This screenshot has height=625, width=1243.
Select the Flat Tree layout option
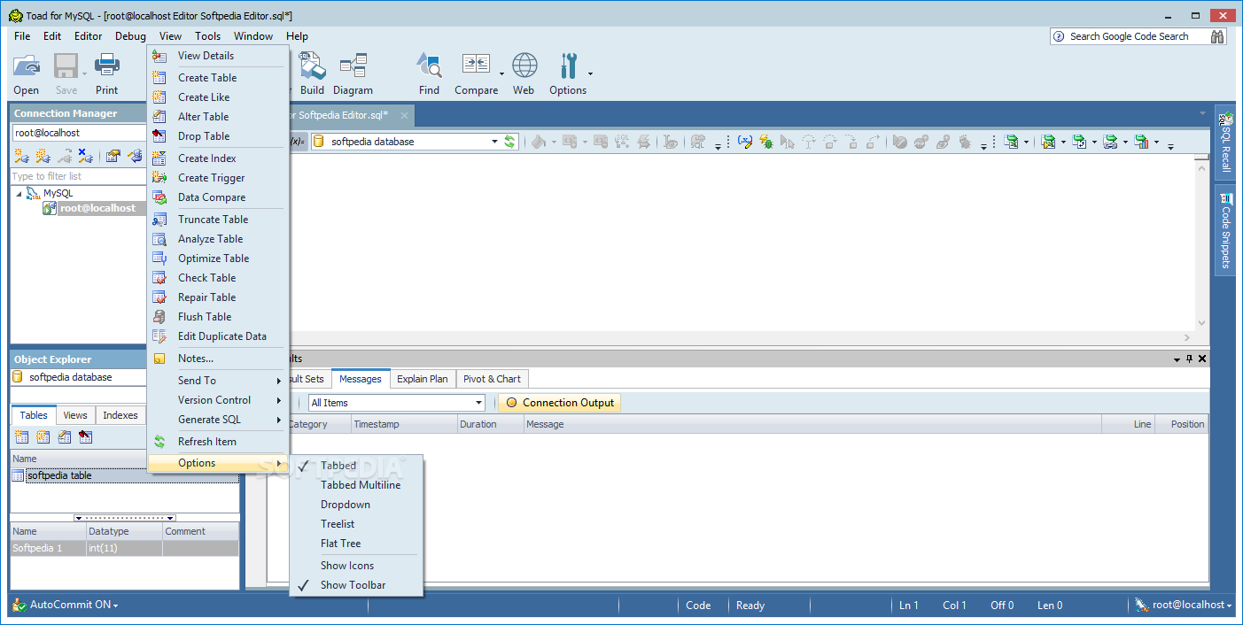pyautogui.click(x=341, y=544)
